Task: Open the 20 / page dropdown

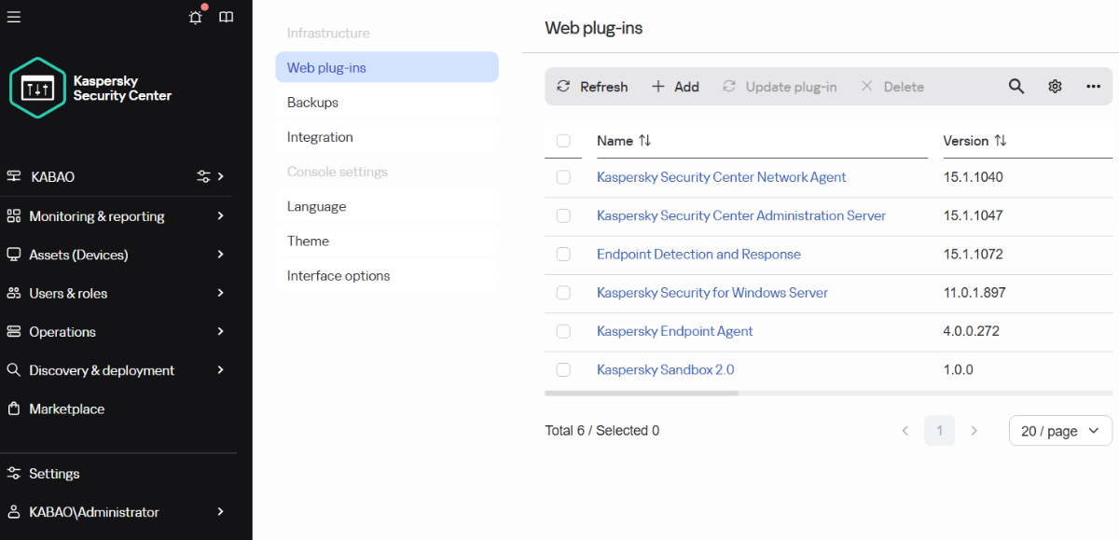Action: click(1060, 431)
